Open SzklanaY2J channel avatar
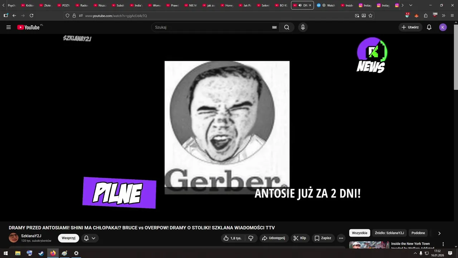 pos(14,238)
